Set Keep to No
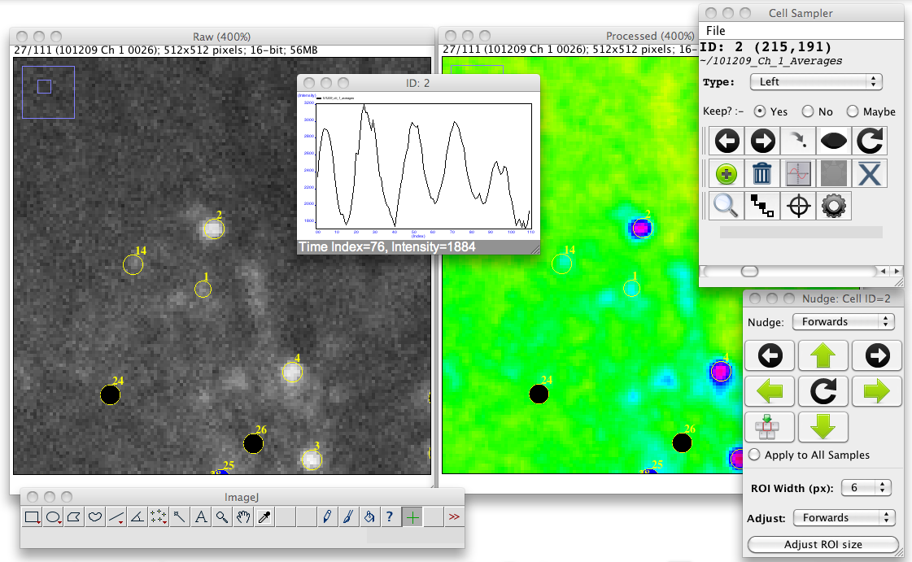This screenshot has height=562, width=912. coord(808,111)
